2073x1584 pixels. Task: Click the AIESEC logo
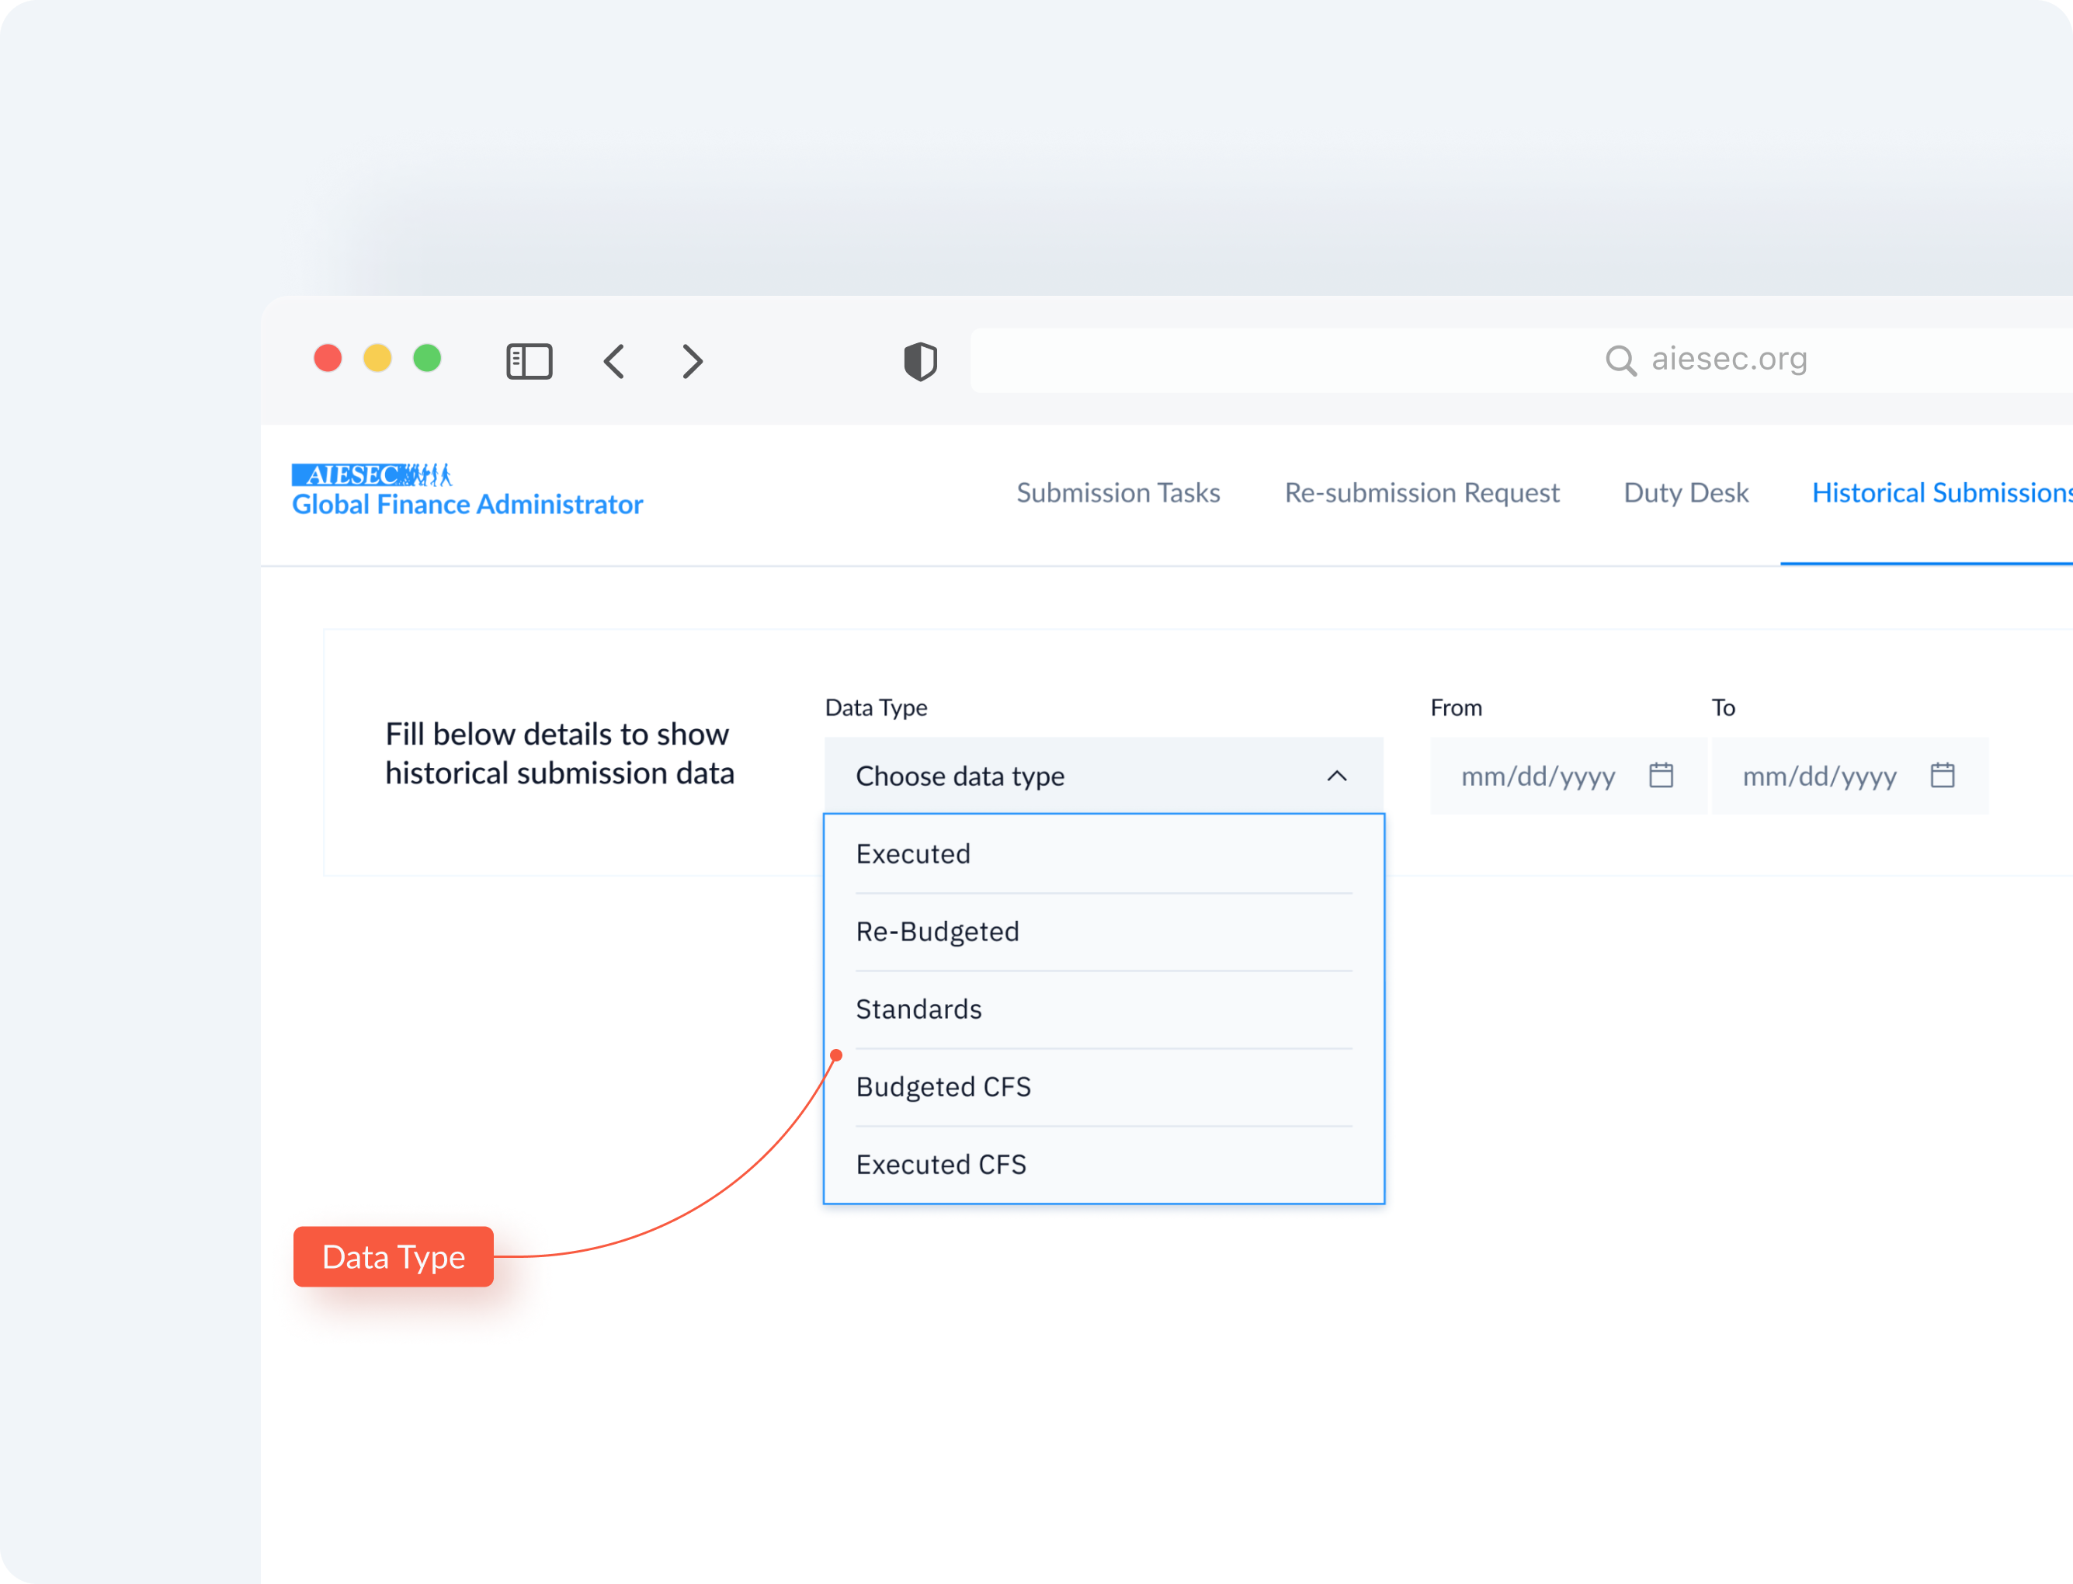point(371,474)
